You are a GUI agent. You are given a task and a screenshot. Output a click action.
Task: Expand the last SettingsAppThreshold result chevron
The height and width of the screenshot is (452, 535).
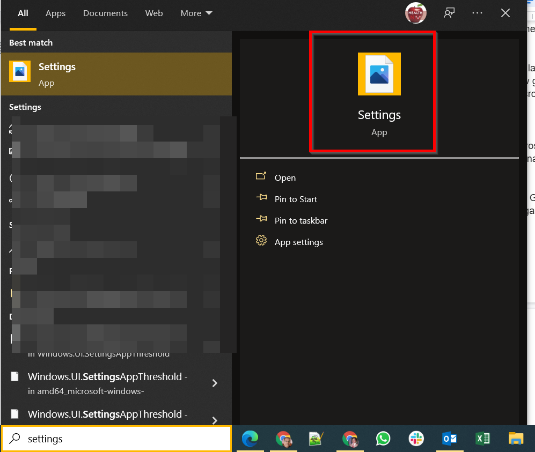tap(215, 420)
